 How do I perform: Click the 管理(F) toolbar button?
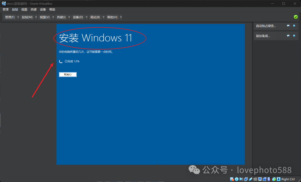point(10,17)
